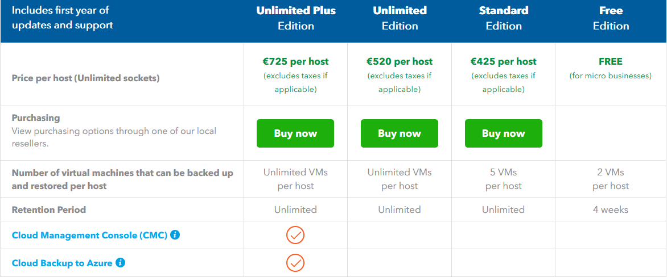Click the 5 VMs per host cell
The width and height of the screenshot is (667, 277).
pos(504,179)
